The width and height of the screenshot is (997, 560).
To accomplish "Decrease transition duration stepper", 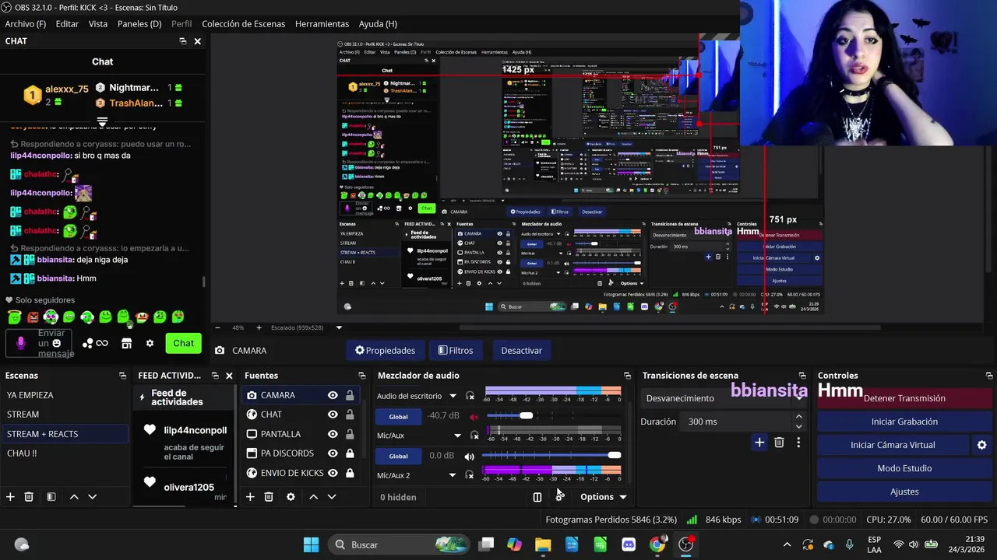I will coord(798,426).
